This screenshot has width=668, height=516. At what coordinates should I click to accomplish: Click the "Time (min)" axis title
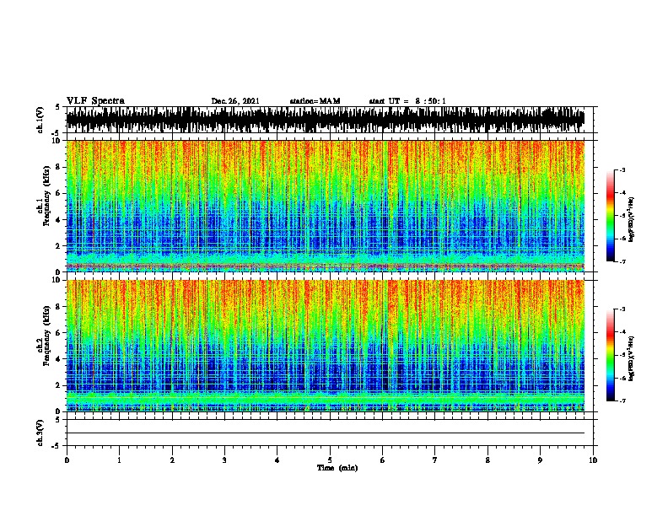coord(337,468)
